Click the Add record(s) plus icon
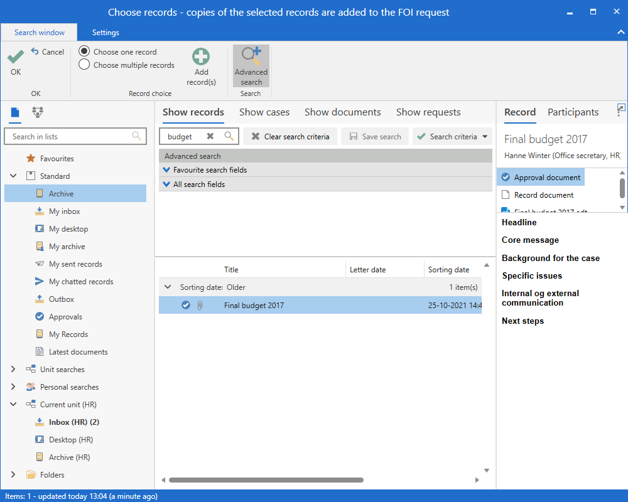 click(201, 57)
